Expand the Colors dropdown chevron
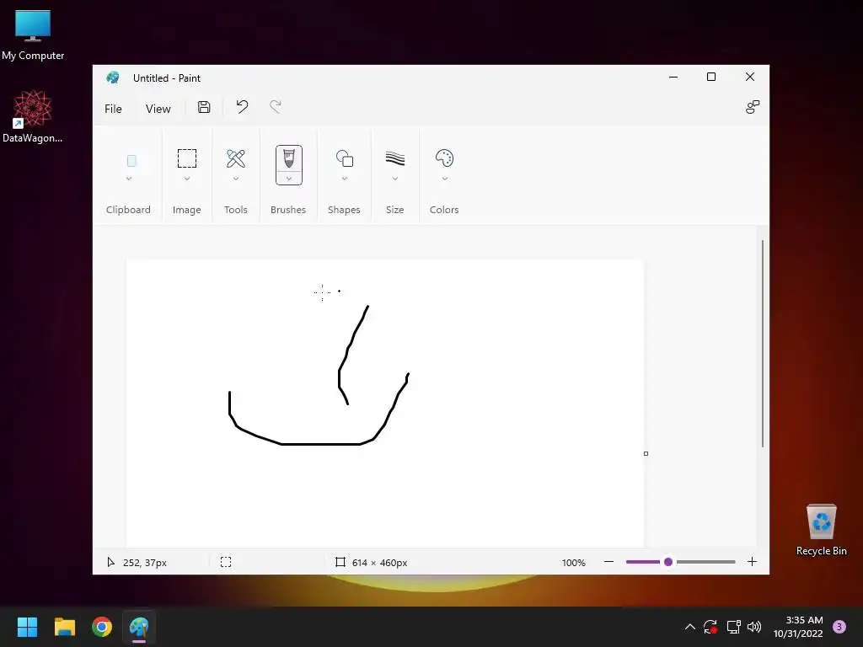The width and height of the screenshot is (863, 647). (445, 179)
